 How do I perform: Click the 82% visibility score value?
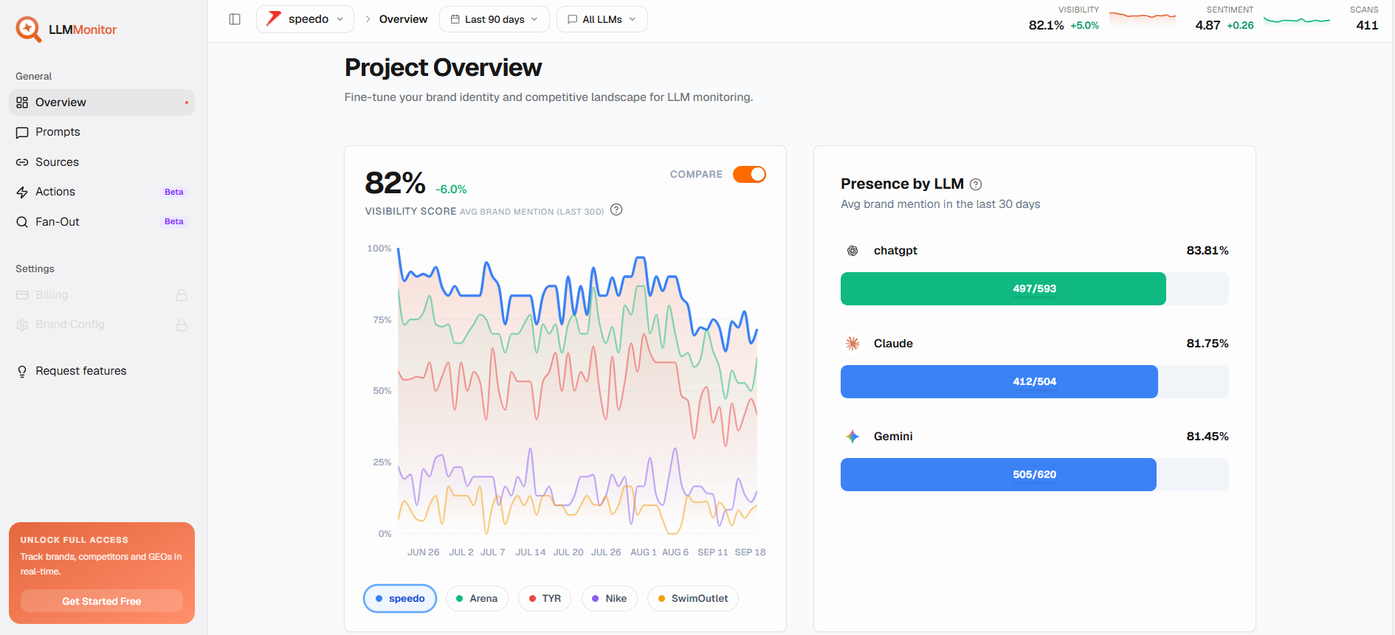tap(395, 183)
